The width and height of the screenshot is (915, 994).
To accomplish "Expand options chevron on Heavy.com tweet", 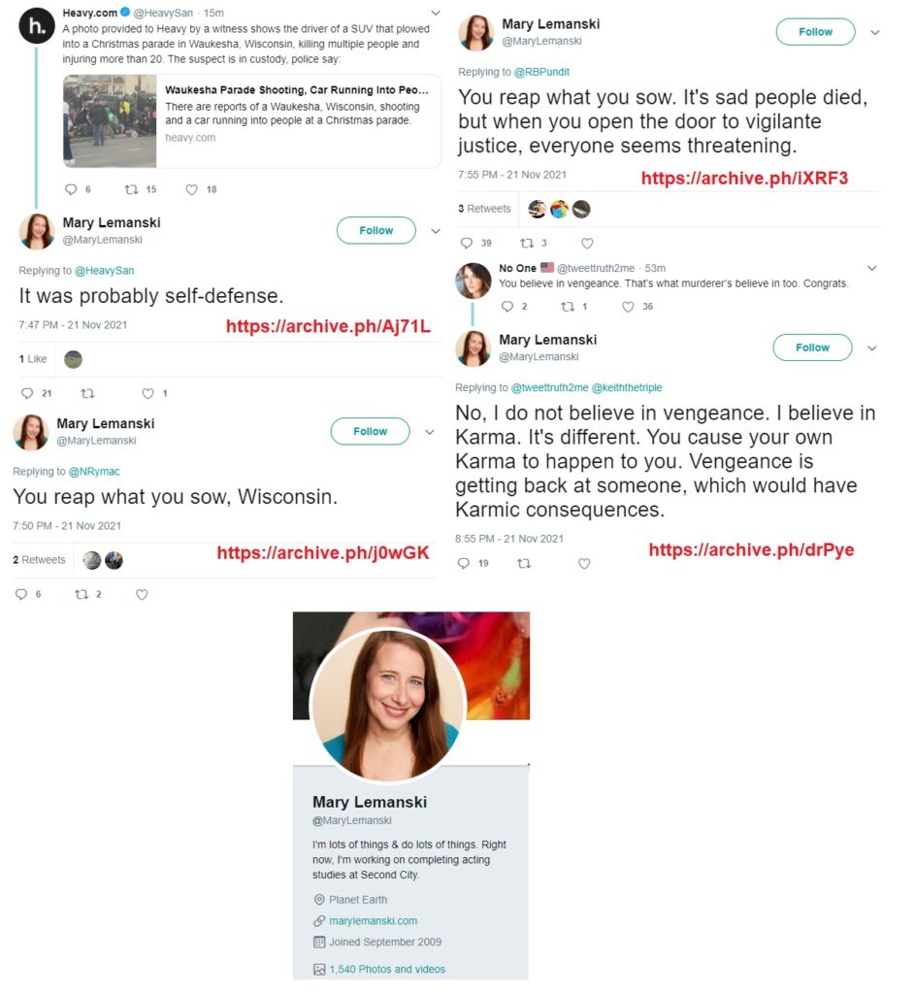I will point(436,13).
